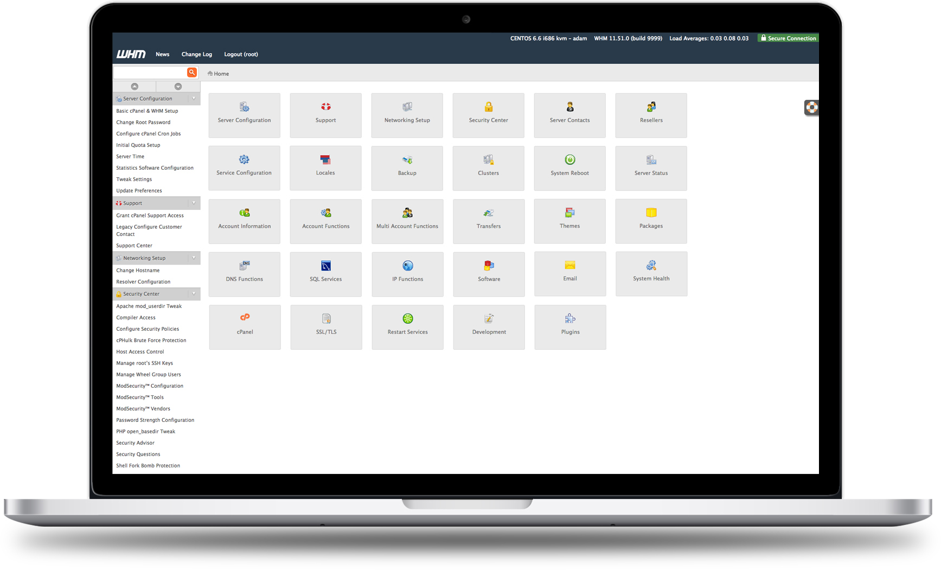Click the sidebar expand-all down arrow

point(178,86)
